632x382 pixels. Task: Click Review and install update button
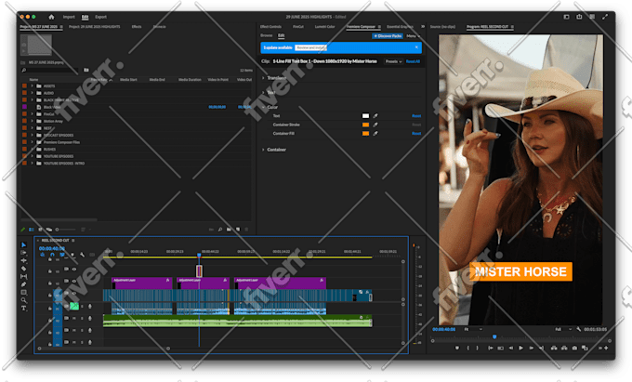310,47
